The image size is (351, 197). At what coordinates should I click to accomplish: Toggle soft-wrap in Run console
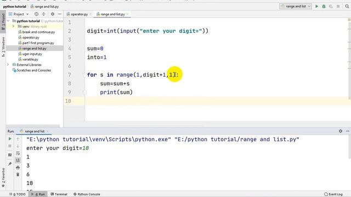click(x=18, y=153)
